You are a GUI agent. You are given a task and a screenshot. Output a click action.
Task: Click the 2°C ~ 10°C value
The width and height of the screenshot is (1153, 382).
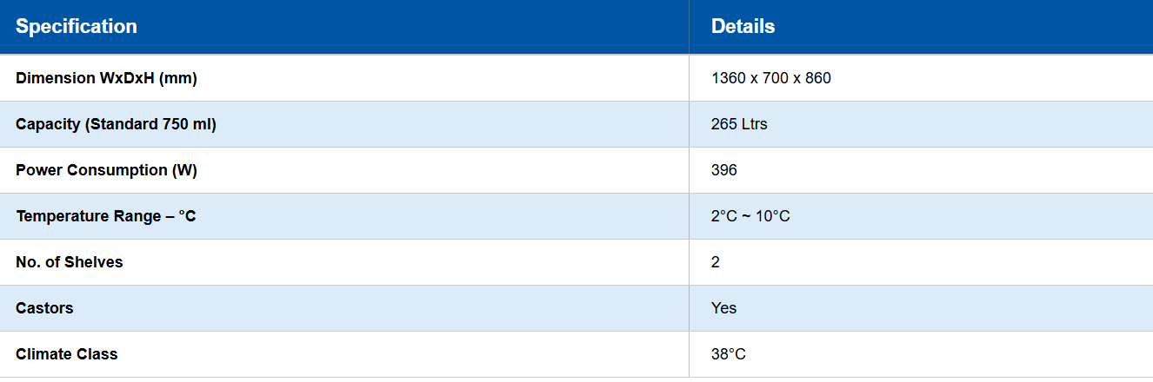pyautogui.click(x=750, y=216)
